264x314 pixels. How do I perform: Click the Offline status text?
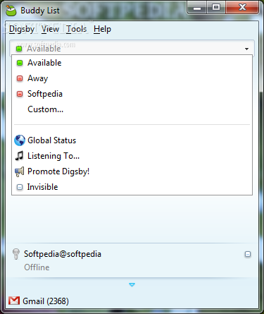click(x=37, y=267)
